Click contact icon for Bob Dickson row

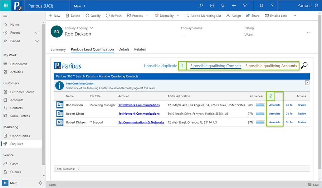[x=60, y=105]
